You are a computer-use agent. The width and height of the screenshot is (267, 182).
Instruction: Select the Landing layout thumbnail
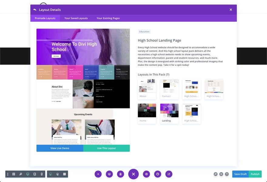coord(169,114)
